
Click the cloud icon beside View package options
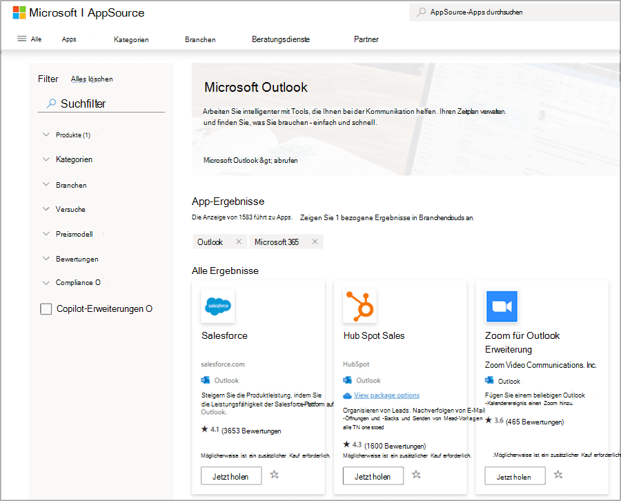347,395
